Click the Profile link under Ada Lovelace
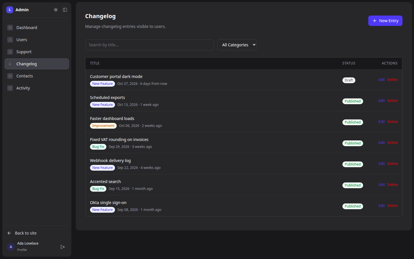Image resolution: width=414 pixels, height=259 pixels. pyautogui.click(x=22, y=250)
